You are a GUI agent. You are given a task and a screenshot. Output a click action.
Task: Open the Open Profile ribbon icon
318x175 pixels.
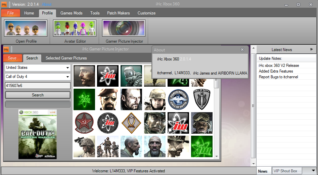(26, 28)
